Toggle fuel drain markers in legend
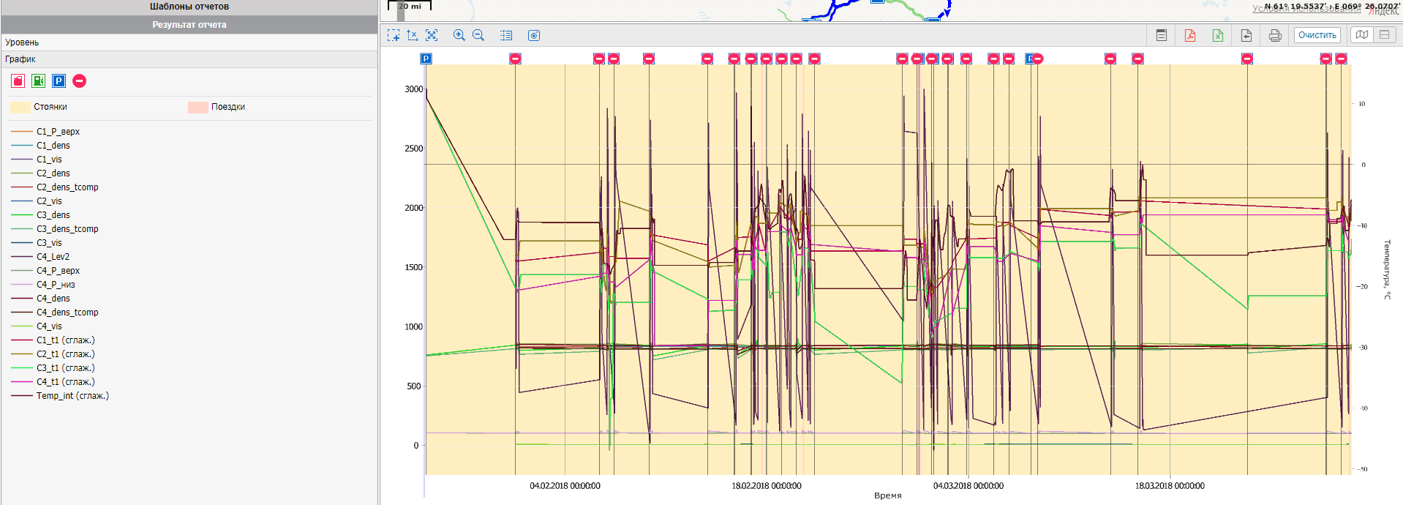Image resolution: width=1403 pixels, height=505 pixels. 18,81
